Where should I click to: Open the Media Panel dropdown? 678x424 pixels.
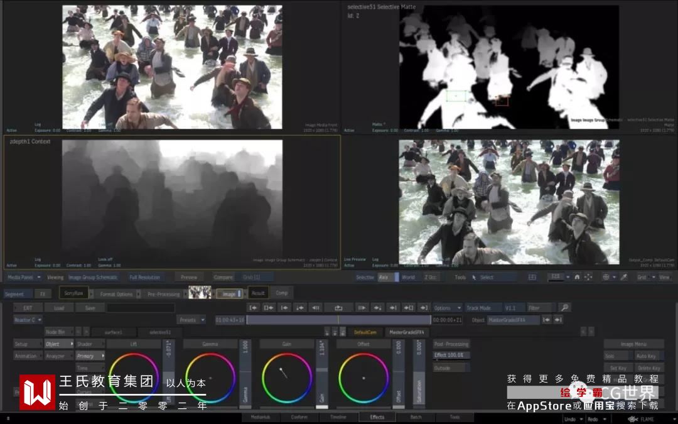[23, 277]
